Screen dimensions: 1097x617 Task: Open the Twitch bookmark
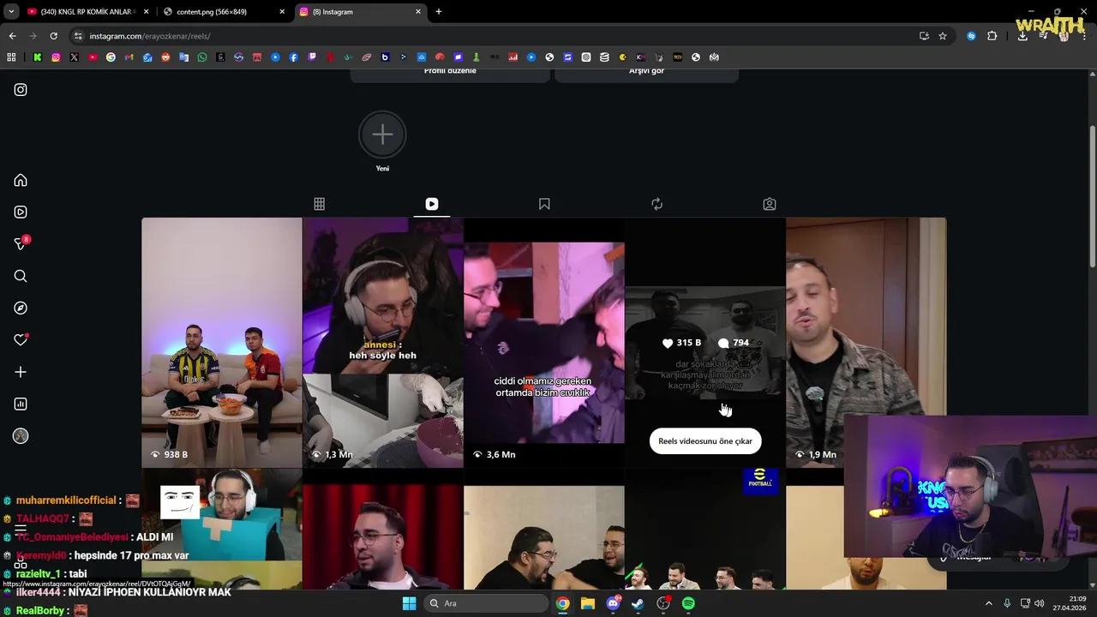tap(312, 57)
